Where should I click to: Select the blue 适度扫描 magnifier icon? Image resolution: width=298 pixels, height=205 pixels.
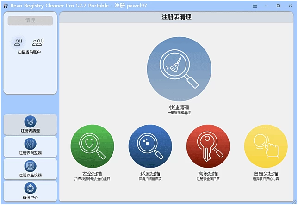[x=150, y=146]
